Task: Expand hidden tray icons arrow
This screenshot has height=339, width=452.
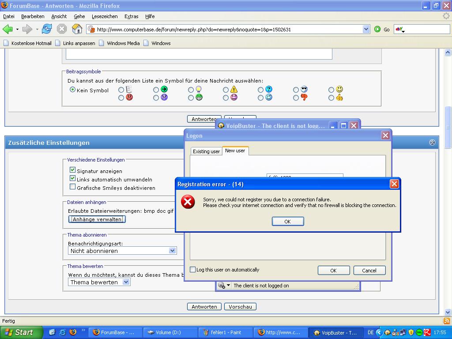Action: (x=379, y=332)
